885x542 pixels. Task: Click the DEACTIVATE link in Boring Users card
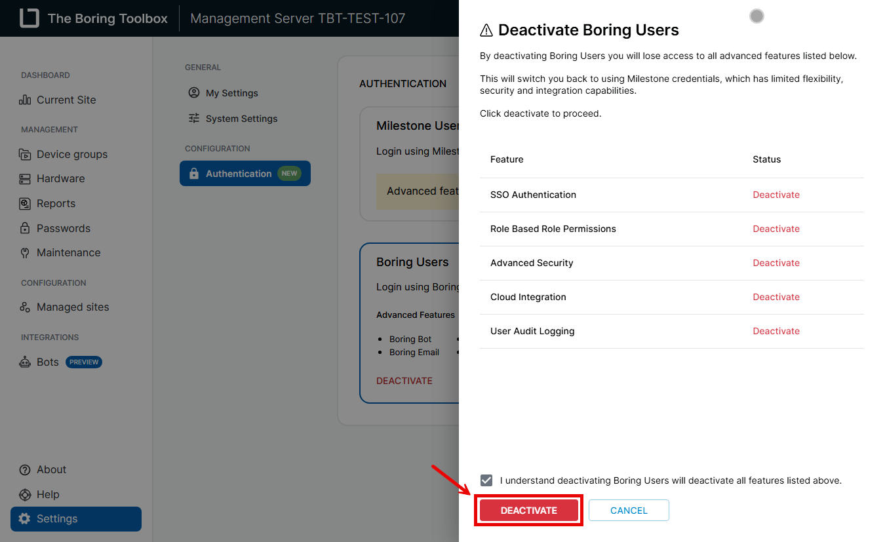click(404, 381)
